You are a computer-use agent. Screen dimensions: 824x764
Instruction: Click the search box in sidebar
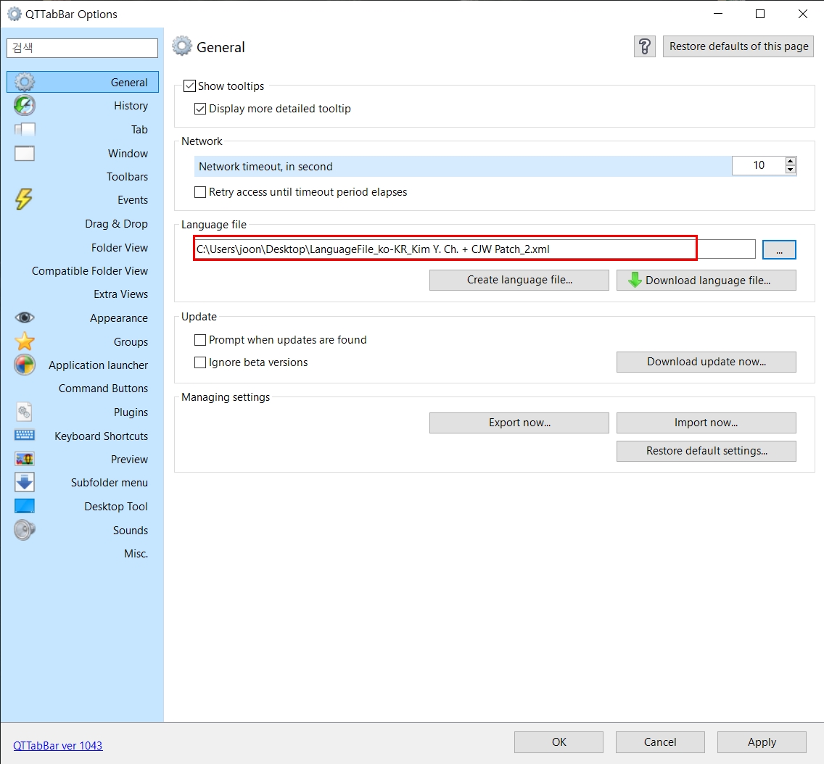click(83, 48)
